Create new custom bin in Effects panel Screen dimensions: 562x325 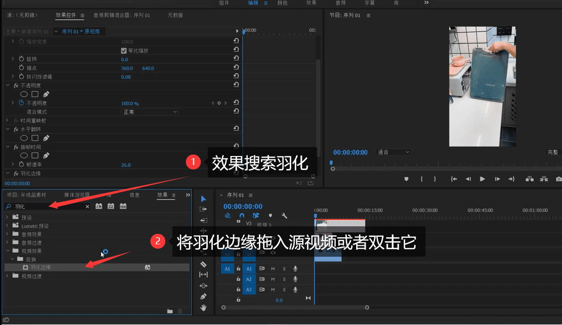(x=170, y=311)
